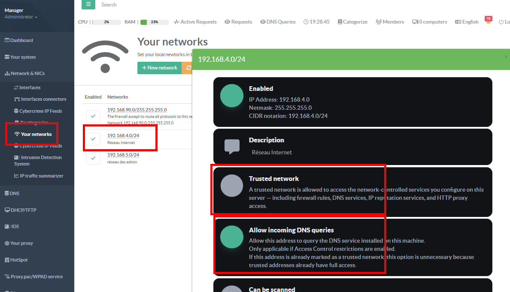Open the Administrator account dropdown
The height and width of the screenshot is (292, 510).
pos(21,17)
